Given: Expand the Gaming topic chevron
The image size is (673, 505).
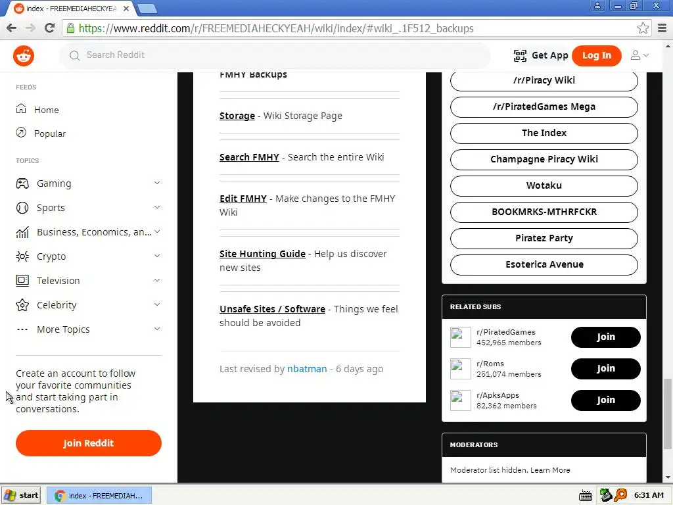Looking at the screenshot, I should 157,183.
